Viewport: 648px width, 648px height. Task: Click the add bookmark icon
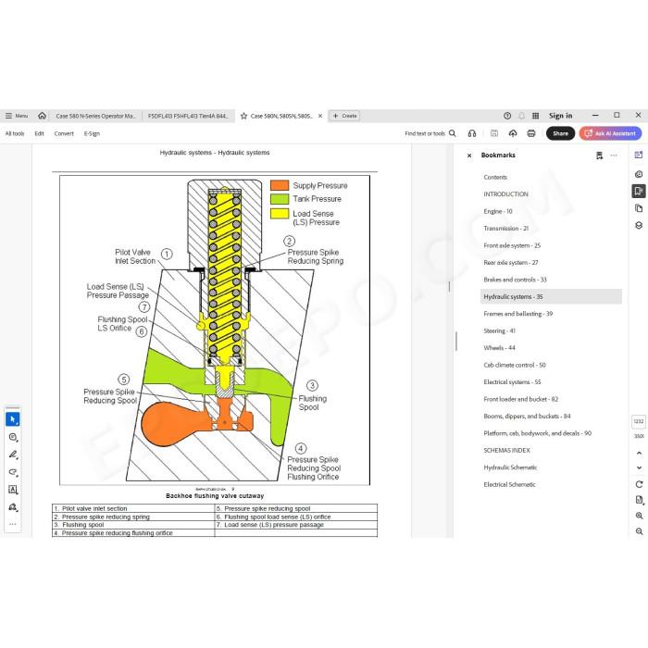click(x=599, y=156)
